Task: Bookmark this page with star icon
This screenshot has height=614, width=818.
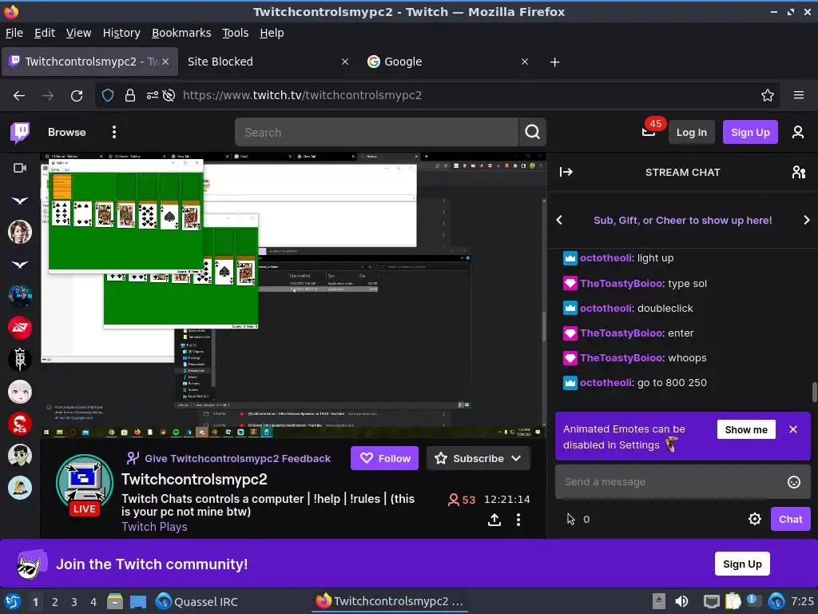Action: pos(767,96)
